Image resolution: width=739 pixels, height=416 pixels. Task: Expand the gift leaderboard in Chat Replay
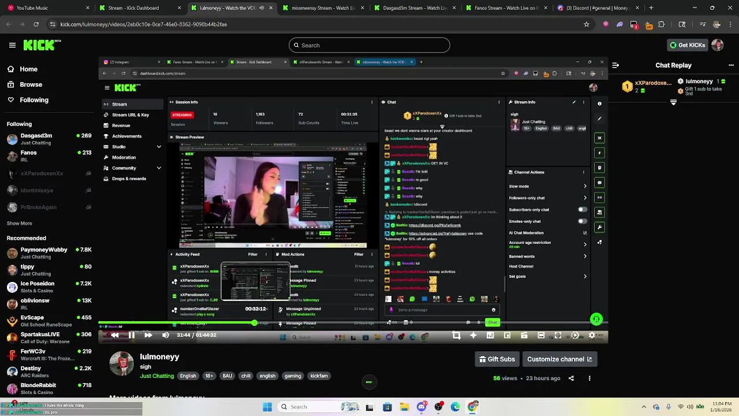[673, 102]
